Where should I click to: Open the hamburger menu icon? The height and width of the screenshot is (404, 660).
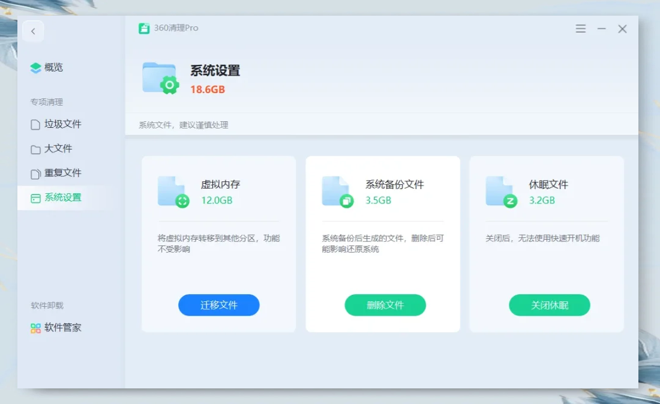click(580, 29)
